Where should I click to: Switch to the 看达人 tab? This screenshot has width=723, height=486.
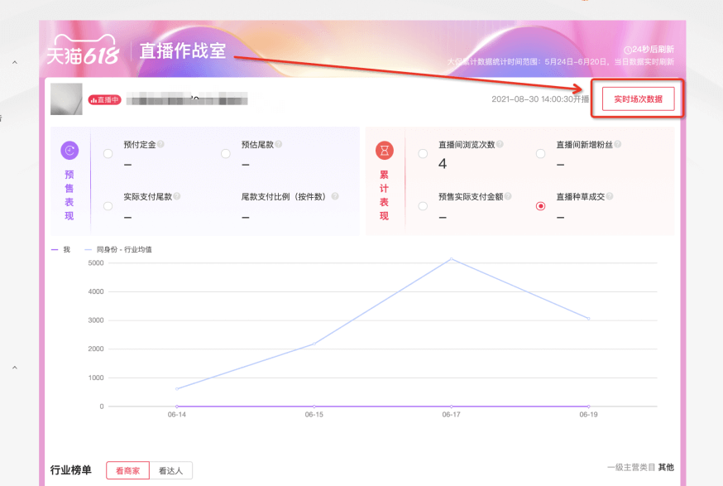pyautogui.click(x=170, y=470)
